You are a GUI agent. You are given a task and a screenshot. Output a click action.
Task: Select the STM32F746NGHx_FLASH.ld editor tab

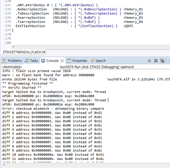pos(24,52)
